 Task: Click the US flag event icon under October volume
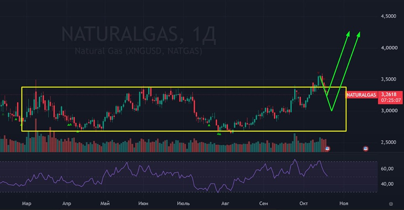(x=327, y=148)
